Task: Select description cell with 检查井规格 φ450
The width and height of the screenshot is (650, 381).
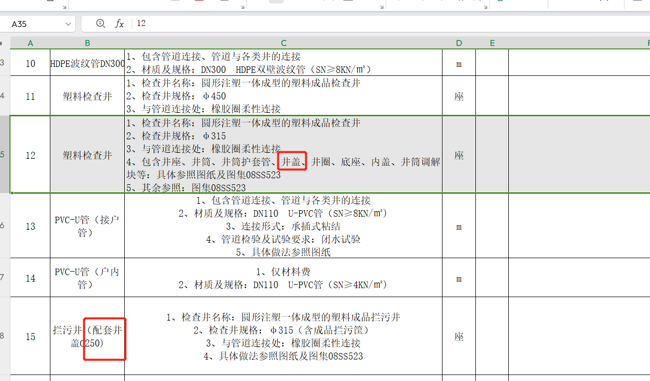Action: (x=283, y=96)
